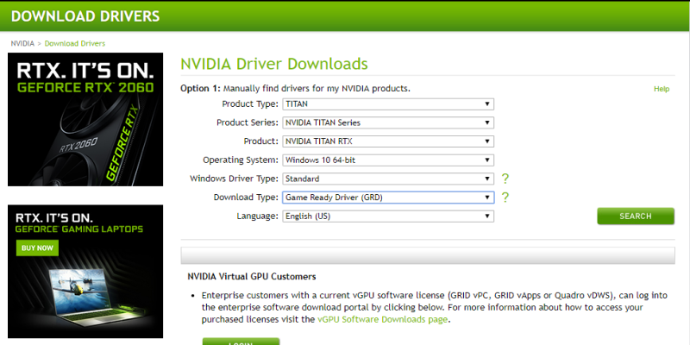This screenshot has width=690, height=345.
Task: Click the Option 1 manual find drivers text
Action: pyautogui.click(x=295, y=89)
